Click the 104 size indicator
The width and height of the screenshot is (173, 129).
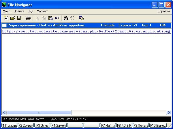[x=163, y=25]
